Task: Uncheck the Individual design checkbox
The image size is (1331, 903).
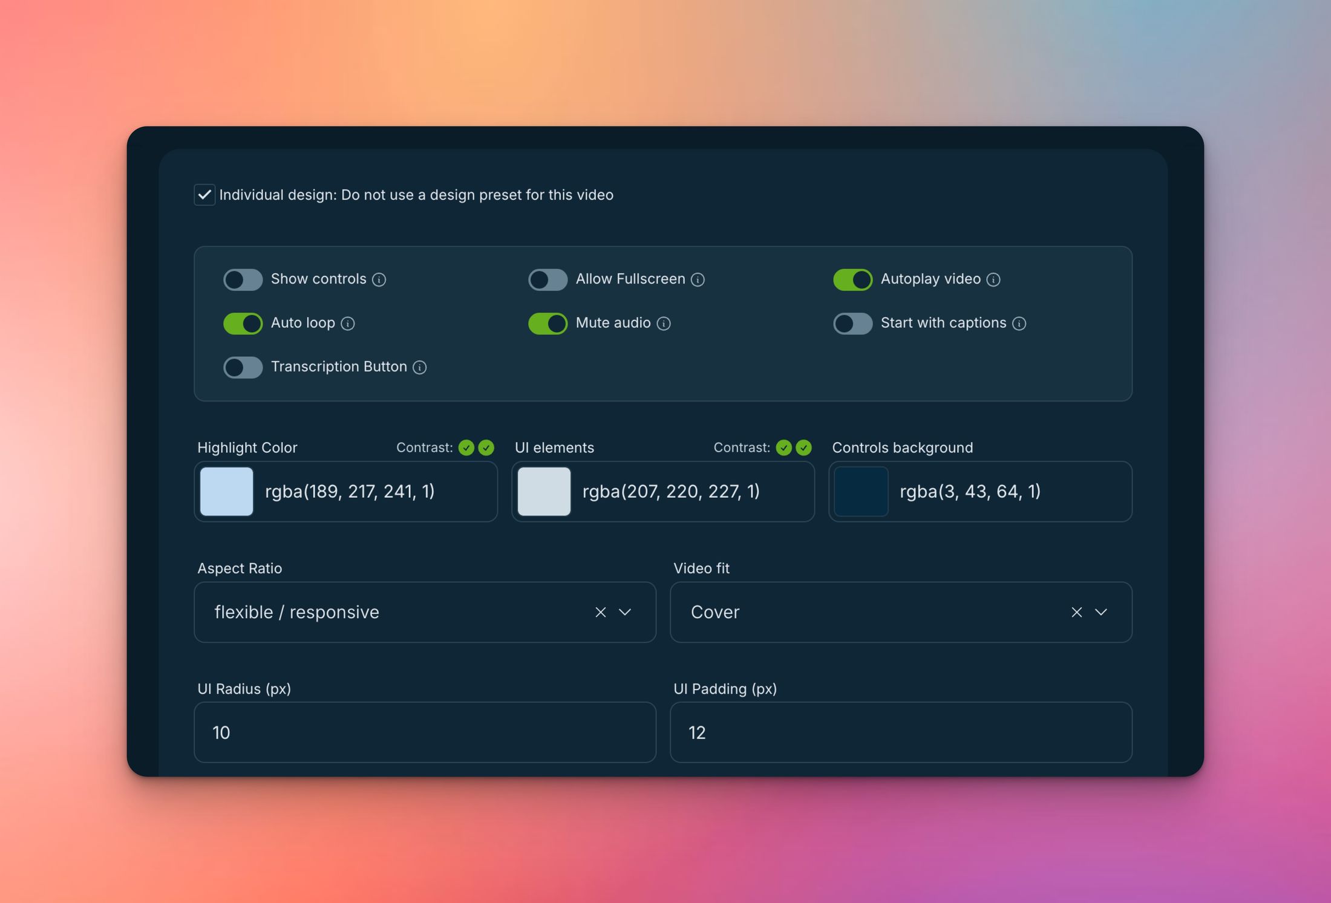Action: pos(204,195)
